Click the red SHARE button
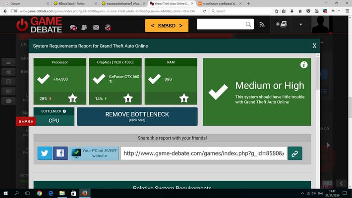352x198 pixels. [26, 121]
